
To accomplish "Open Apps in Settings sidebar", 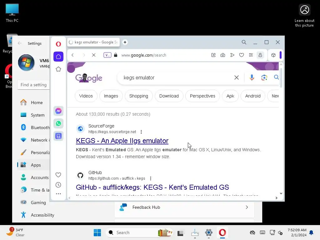I will pyautogui.click(x=34, y=165).
